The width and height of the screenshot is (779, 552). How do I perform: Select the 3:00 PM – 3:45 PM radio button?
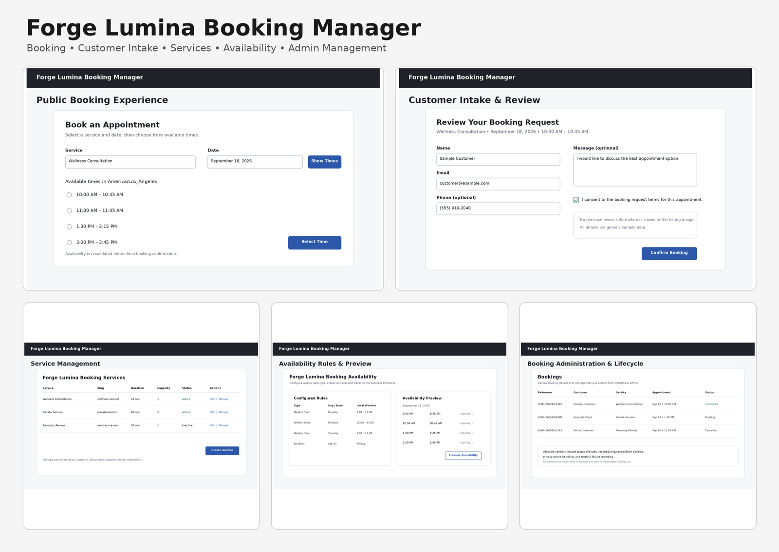[69, 243]
